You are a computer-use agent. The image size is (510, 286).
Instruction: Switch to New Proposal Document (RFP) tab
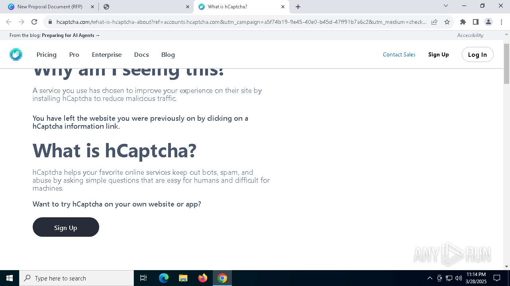tap(50, 7)
